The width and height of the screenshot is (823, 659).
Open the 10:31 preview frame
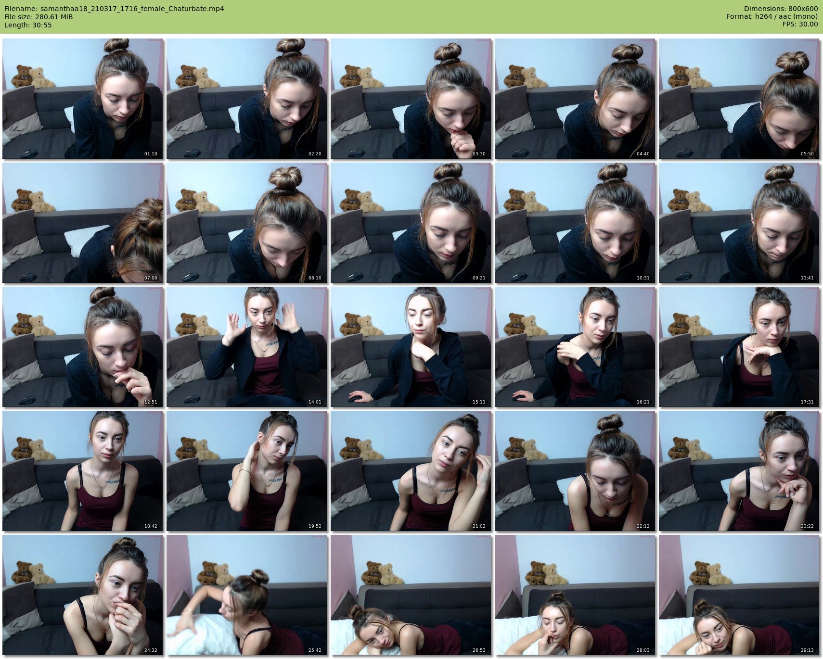[x=575, y=223]
